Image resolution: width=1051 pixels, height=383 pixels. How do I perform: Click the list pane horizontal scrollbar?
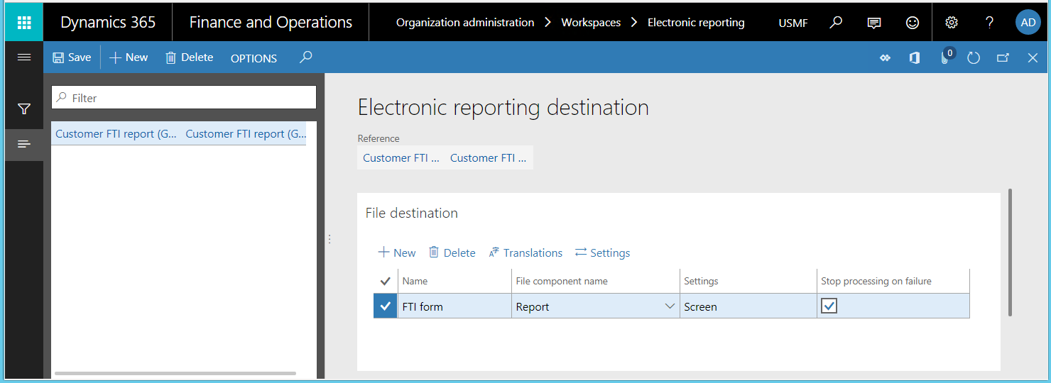pyautogui.click(x=175, y=373)
